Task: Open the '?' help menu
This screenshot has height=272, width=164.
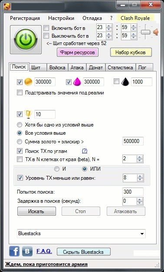Action: 111,18
